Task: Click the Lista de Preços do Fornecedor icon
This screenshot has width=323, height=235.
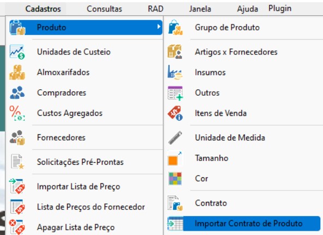Action: [17, 207]
